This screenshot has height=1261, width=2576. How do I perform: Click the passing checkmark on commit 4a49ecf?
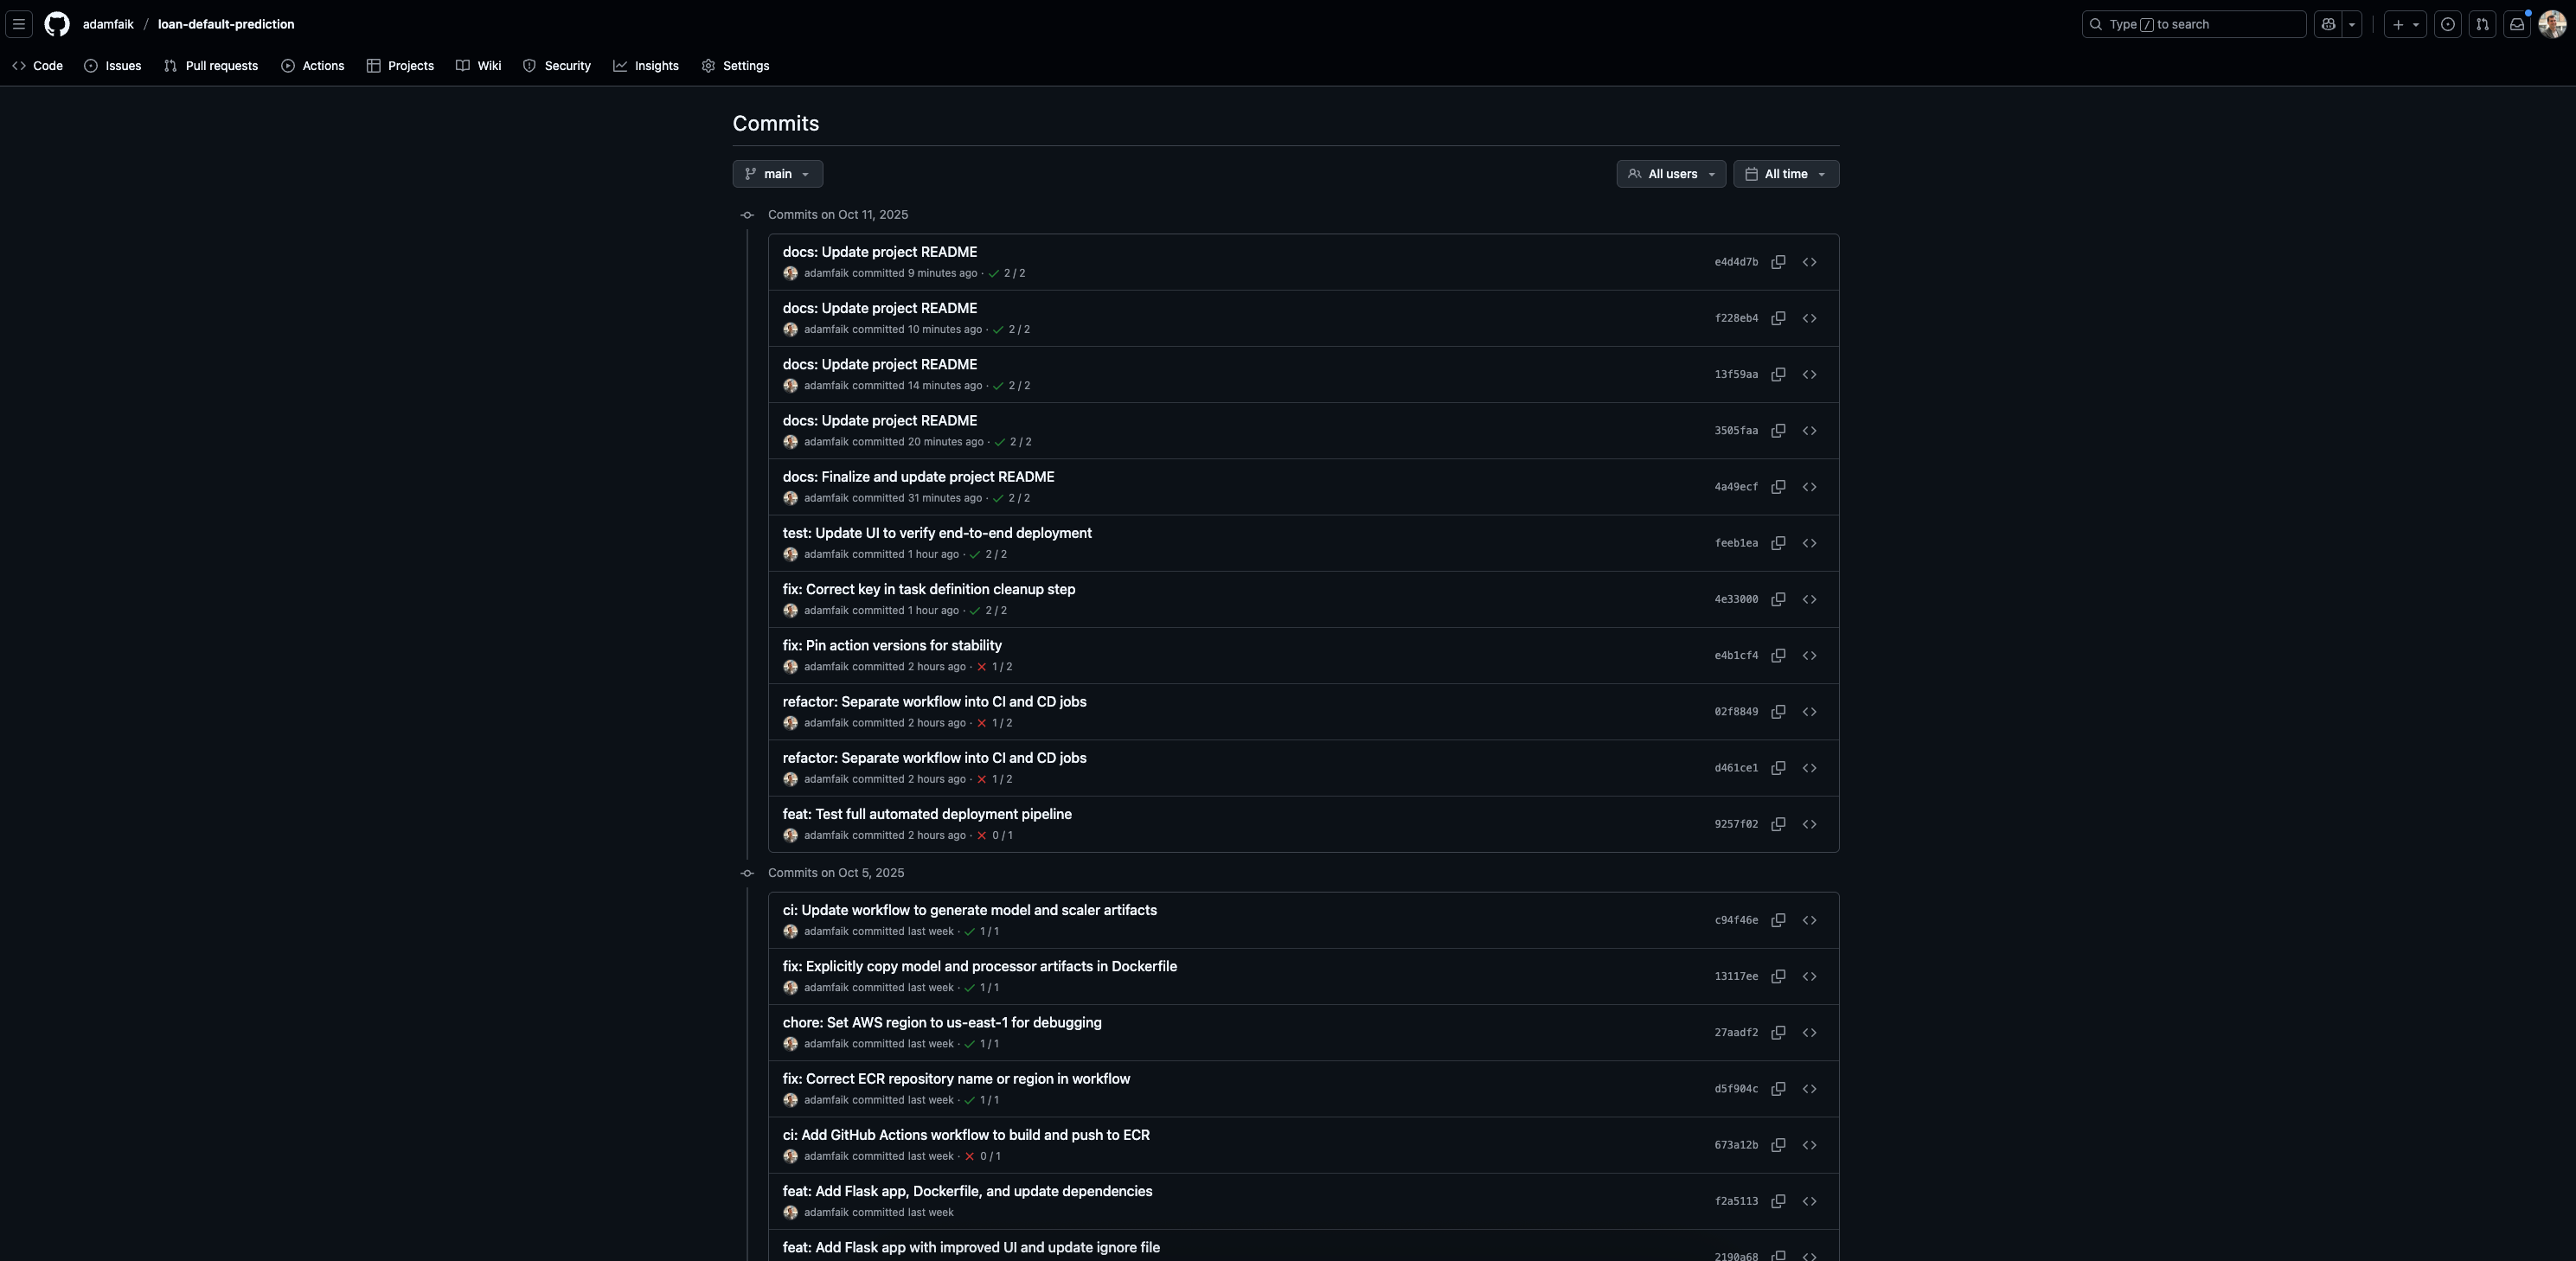pyautogui.click(x=997, y=498)
